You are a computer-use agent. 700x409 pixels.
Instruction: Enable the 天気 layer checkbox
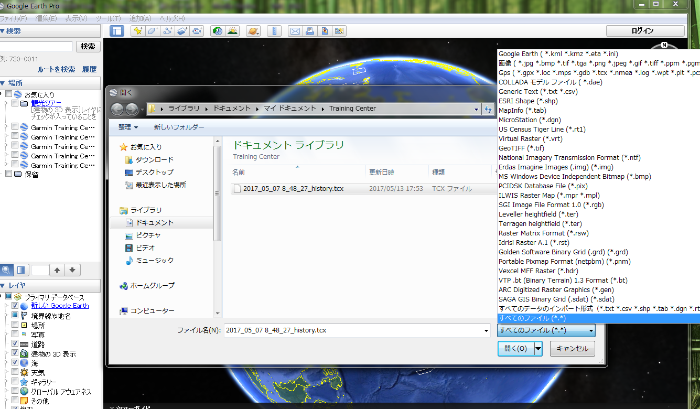15,372
